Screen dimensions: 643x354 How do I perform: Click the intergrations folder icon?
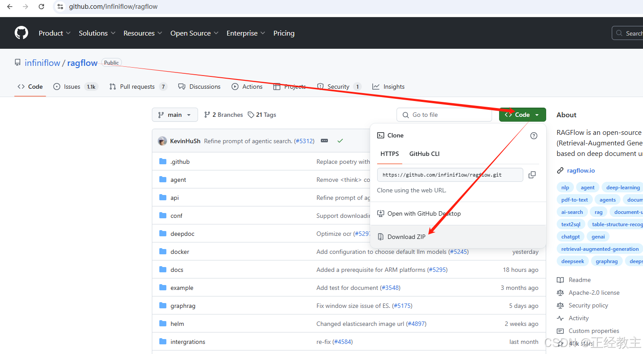[163, 342]
